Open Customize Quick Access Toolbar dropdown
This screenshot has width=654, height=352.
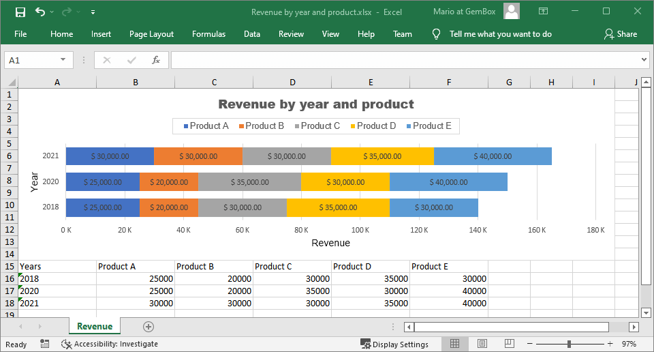click(x=93, y=12)
